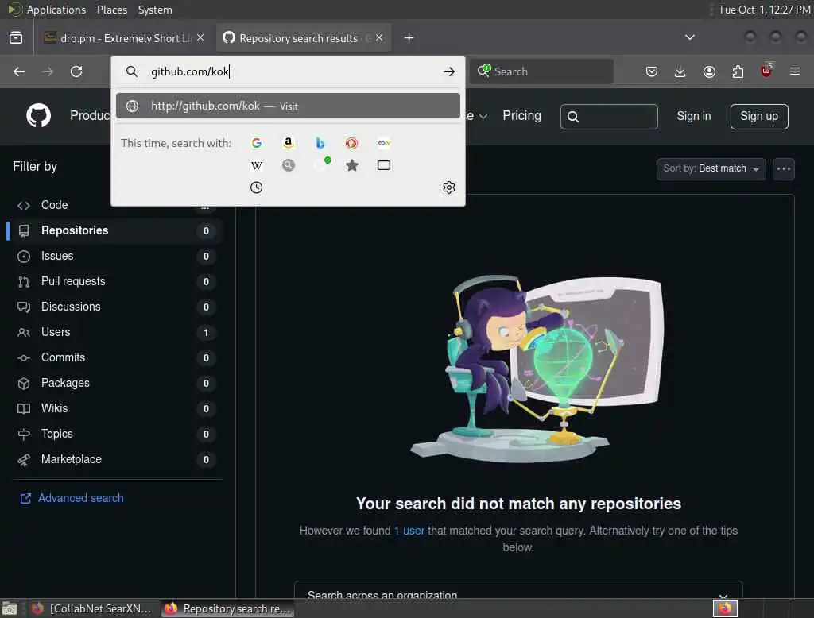Close the dro.pm tab
The width and height of the screenshot is (814, 618).
click(x=200, y=37)
